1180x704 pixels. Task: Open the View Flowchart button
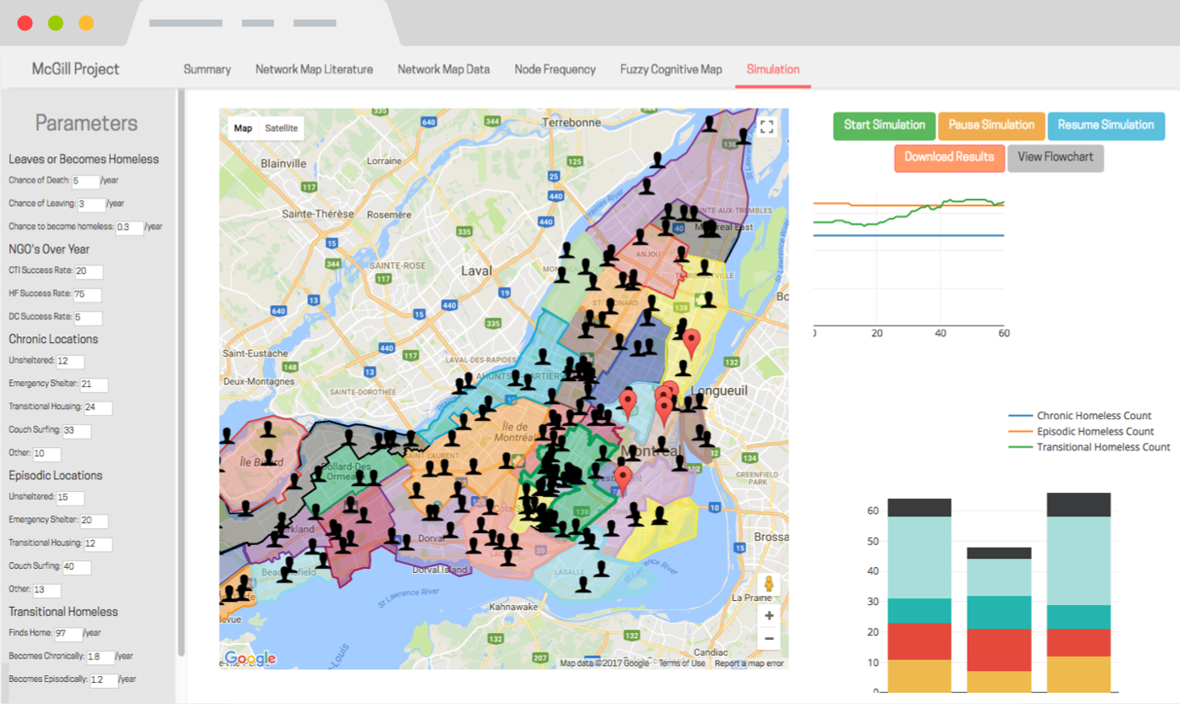coord(1055,157)
